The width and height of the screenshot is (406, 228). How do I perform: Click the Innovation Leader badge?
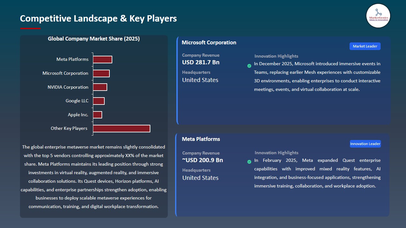(x=365, y=144)
